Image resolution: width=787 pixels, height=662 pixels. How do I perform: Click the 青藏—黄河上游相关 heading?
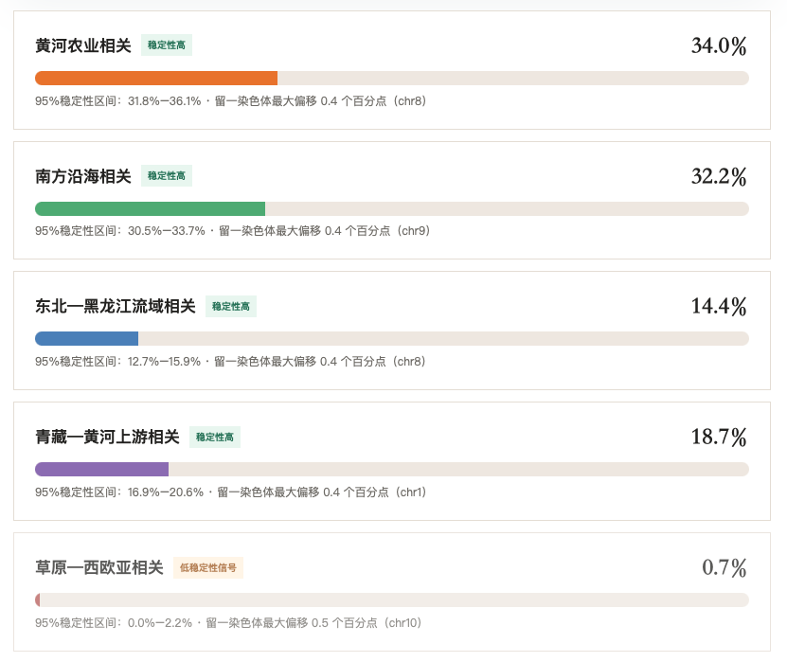click(107, 437)
